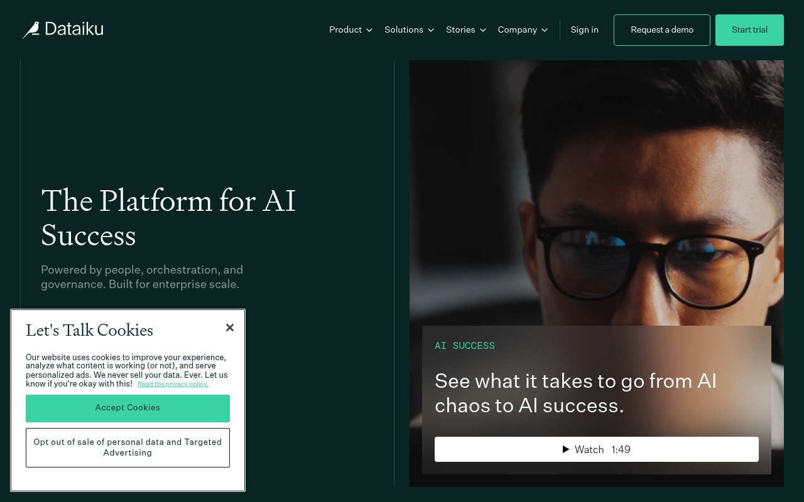Open the Stories navigation item
The height and width of the screenshot is (502, 804).
[x=460, y=29]
